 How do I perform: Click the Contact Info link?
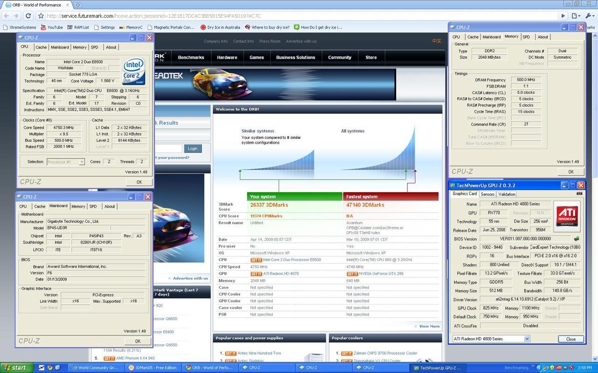(243, 41)
